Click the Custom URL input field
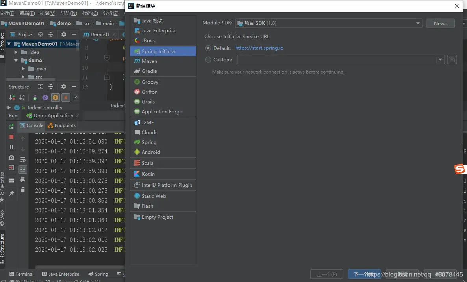This screenshot has width=467, height=282. pyautogui.click(x=337, y=59)
